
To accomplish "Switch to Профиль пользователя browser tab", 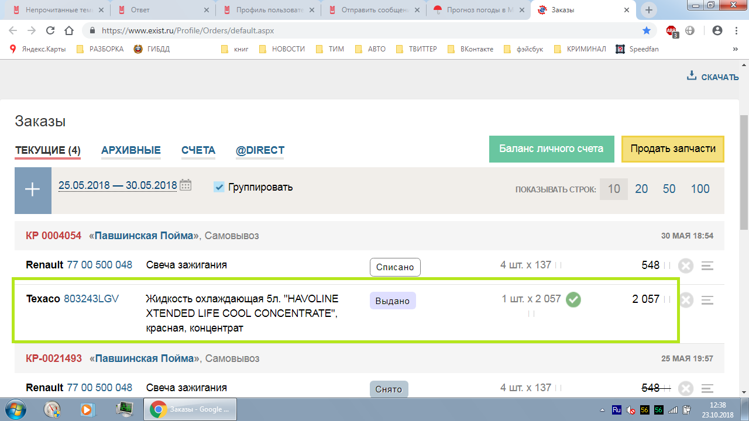I will [x=267, y=10].
